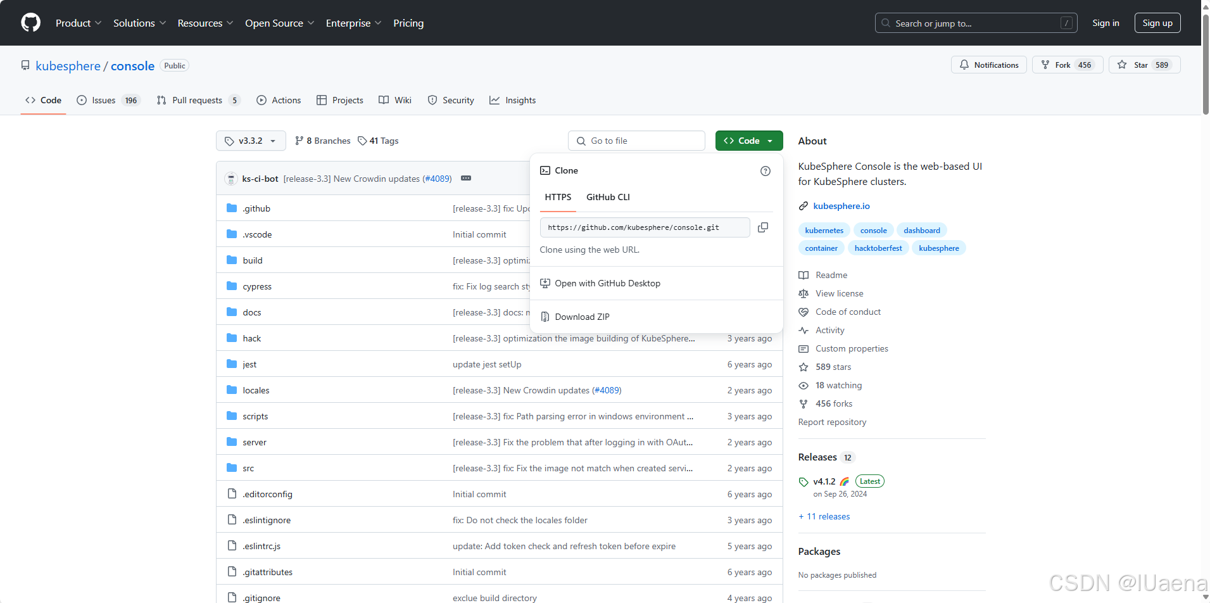Open the Solutions menu

(x=139, y=23)
